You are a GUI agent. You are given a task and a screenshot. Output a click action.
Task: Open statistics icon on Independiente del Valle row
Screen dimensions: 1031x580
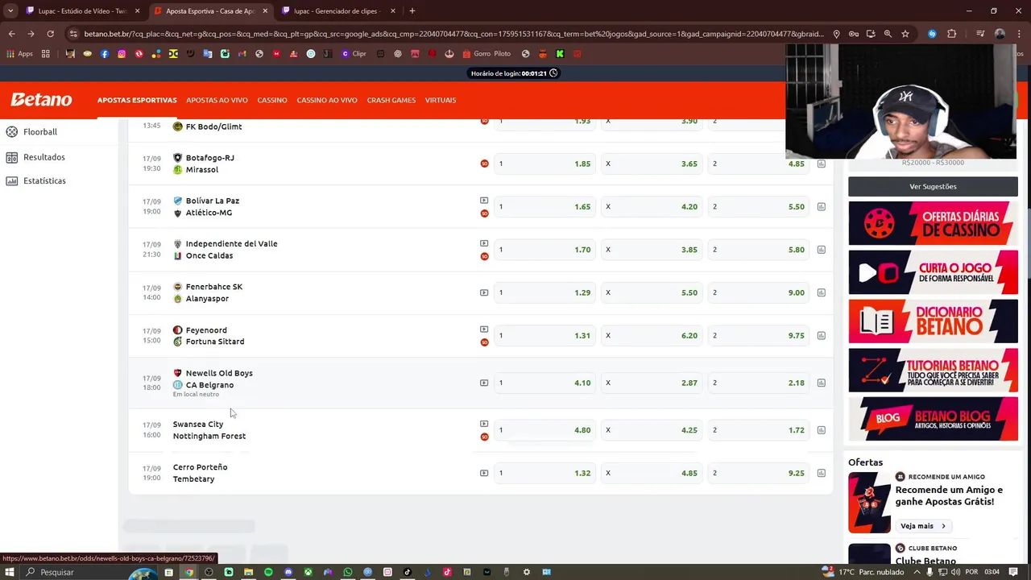tap(821, 250)
